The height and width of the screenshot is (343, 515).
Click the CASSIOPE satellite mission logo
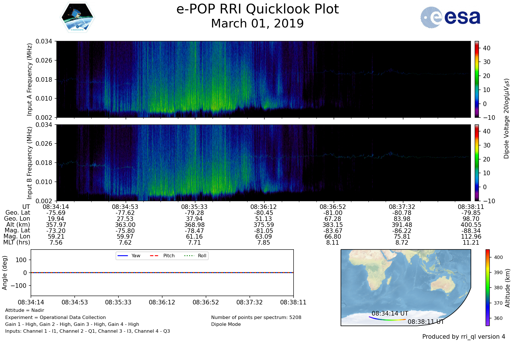[x=77, y=18]
